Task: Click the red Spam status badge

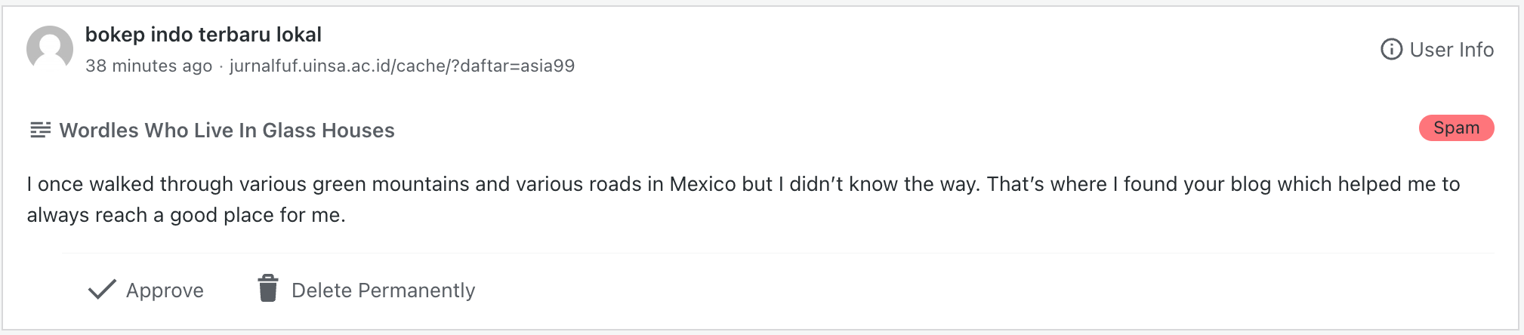Action: pyautogui.click(x=1456, y=128)
